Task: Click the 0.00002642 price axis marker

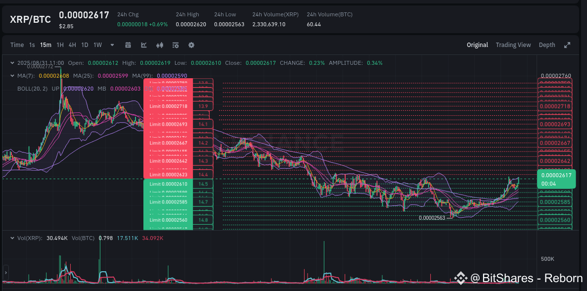Action: click(x=555, y=161)
